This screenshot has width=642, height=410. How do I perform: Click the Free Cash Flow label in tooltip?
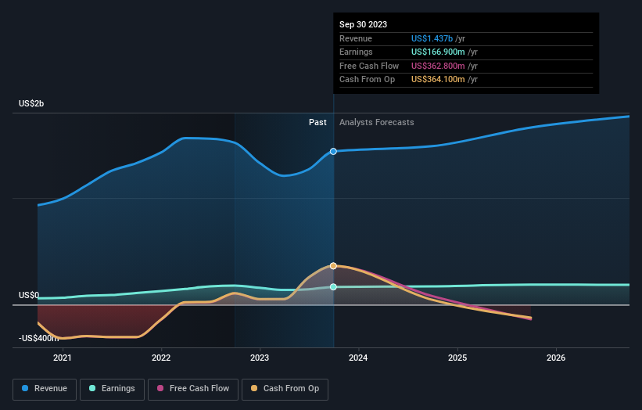click(369, 66)
